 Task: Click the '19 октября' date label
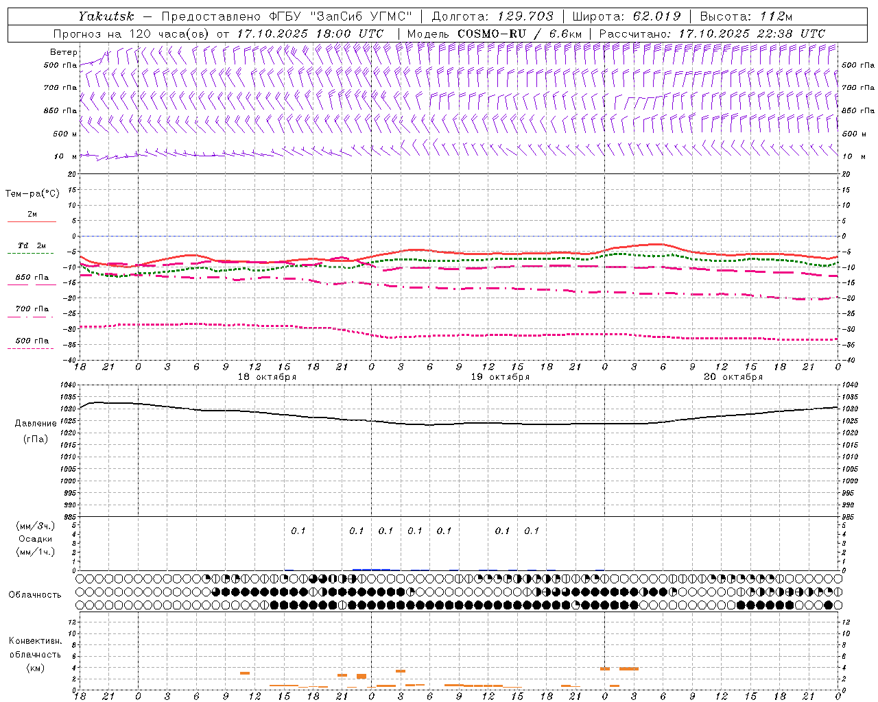tap(500, 377)
